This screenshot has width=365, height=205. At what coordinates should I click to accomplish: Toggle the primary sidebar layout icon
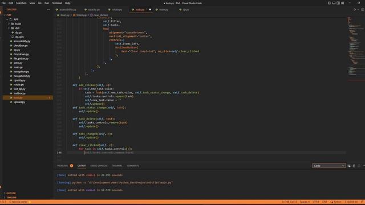click(330, 3)
